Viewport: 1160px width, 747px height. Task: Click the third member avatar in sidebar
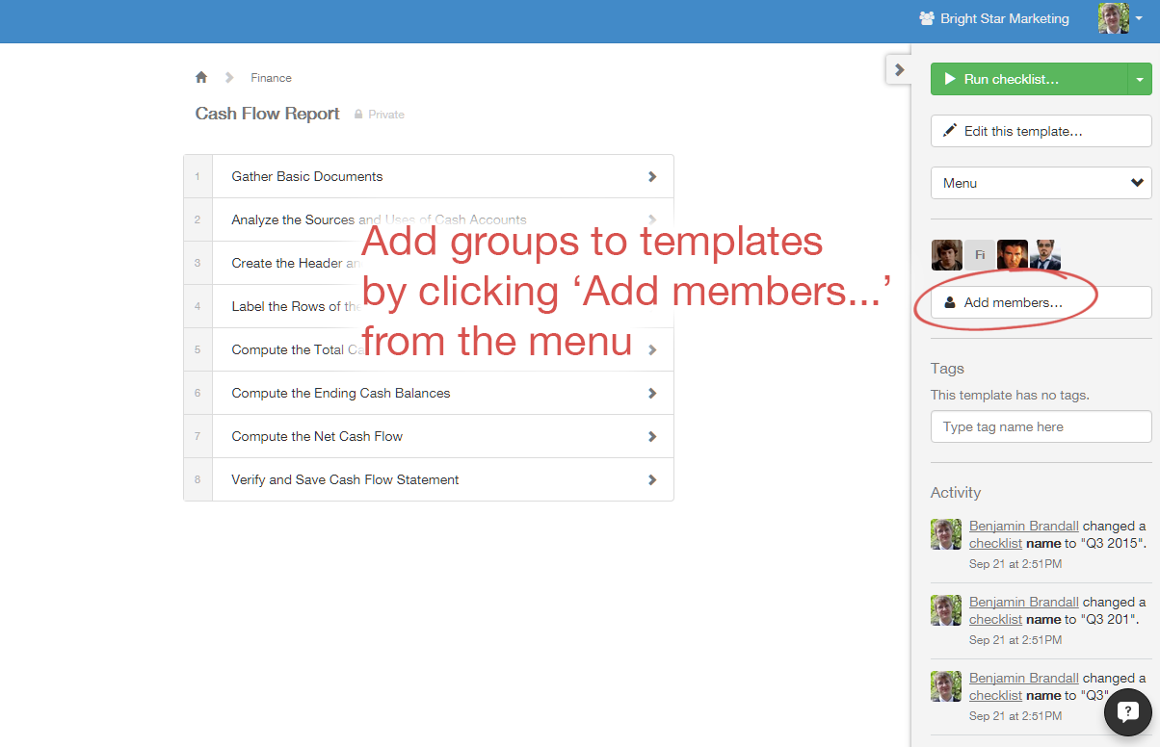(1013, 255)
